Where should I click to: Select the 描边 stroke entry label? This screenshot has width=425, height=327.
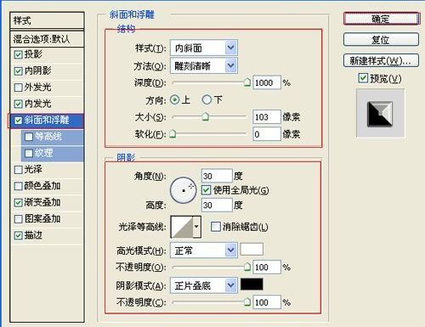[x=33, y=235]
